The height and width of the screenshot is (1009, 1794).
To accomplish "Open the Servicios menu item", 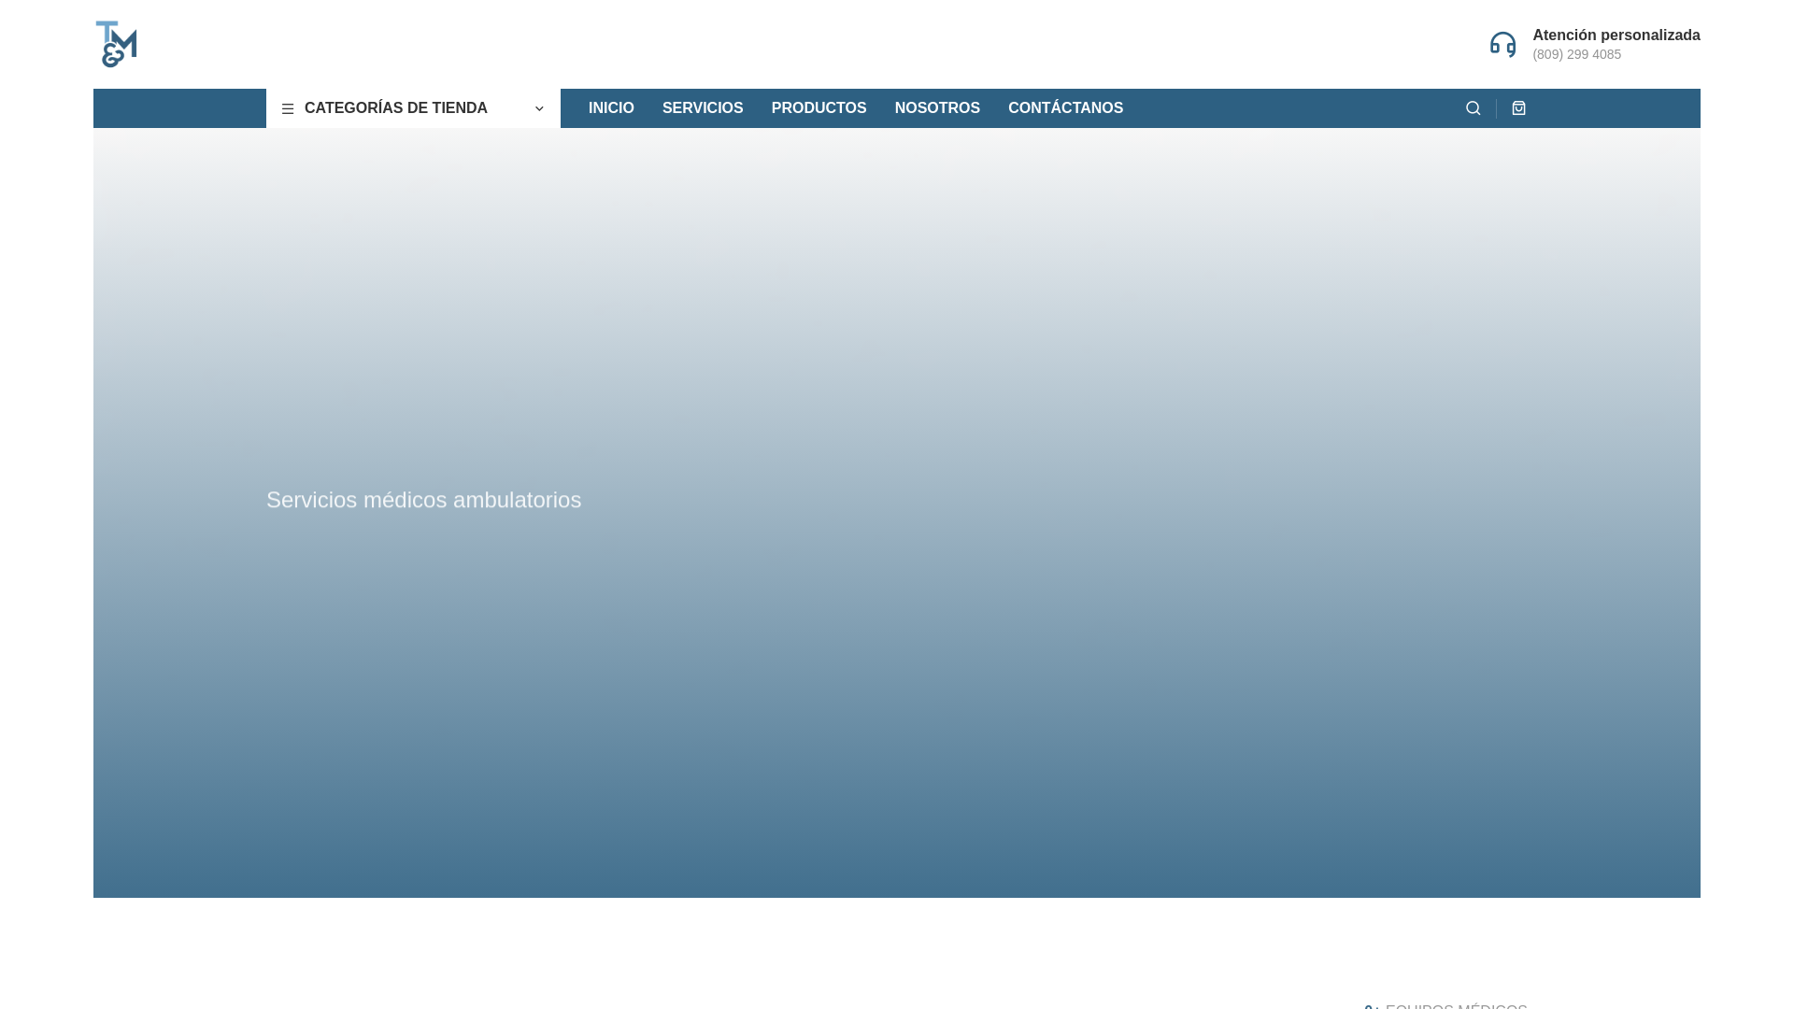I will (703, 108).
